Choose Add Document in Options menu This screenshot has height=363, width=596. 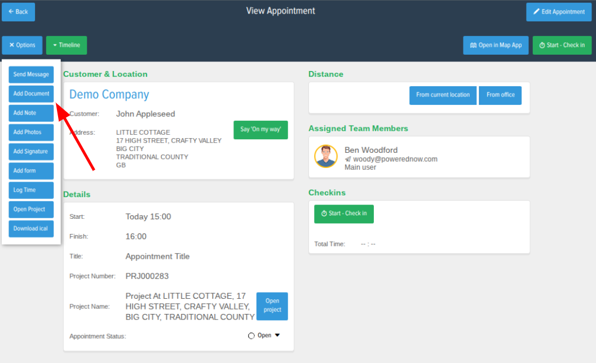[31, 94]
